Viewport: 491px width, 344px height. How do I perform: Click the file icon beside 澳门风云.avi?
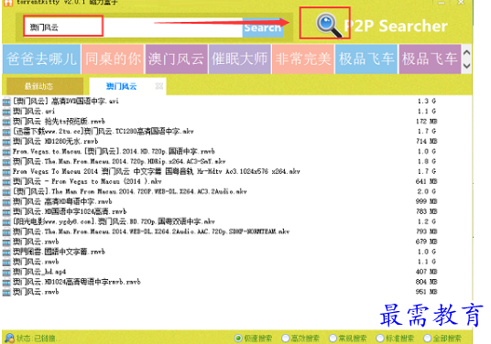(x=6, y=112)
